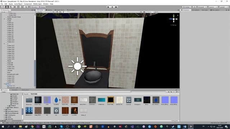Expand the Vehicles folder in Project tree
230x129 pixels.
[x=4, y=119]
